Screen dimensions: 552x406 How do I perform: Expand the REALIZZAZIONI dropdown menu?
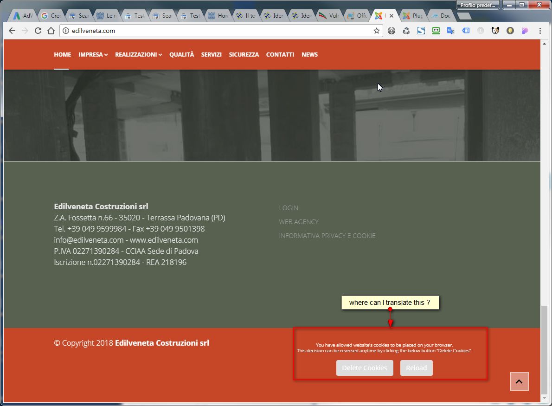138,55
